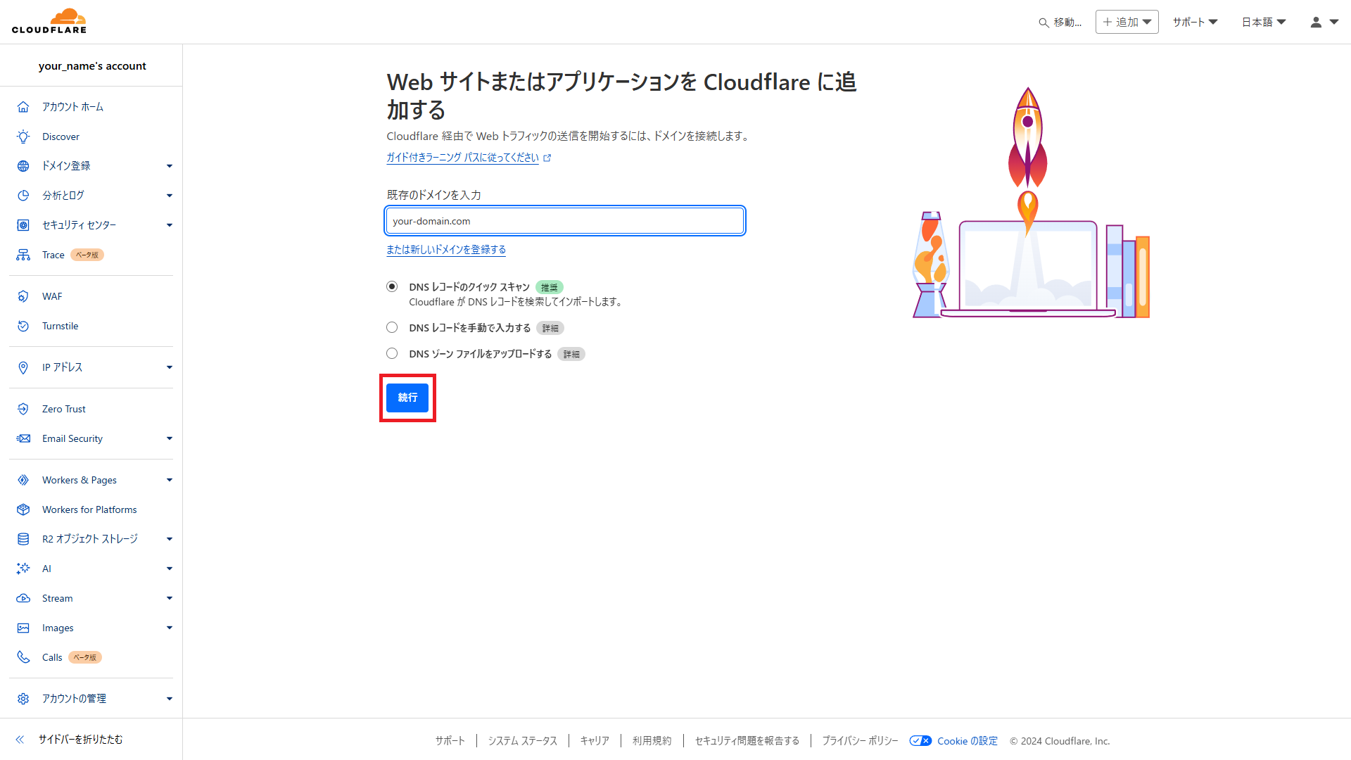
Task: Open the サポート menu
Action: [1194, 22]
